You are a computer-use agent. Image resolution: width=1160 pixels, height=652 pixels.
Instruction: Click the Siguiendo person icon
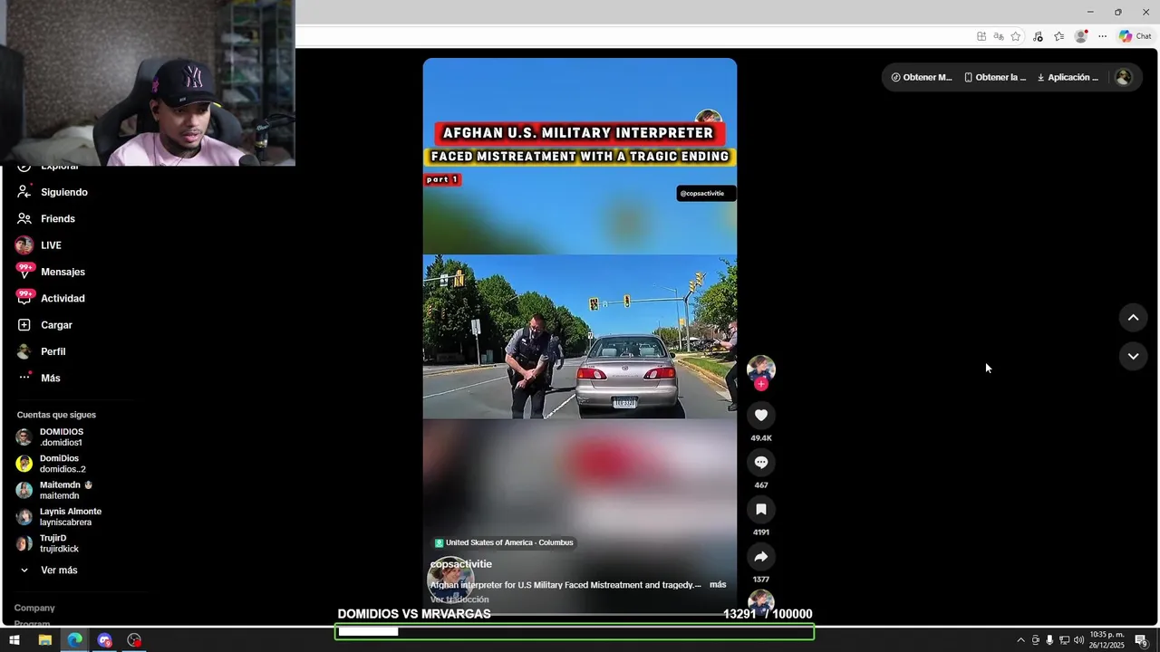[x=24, y=192]
